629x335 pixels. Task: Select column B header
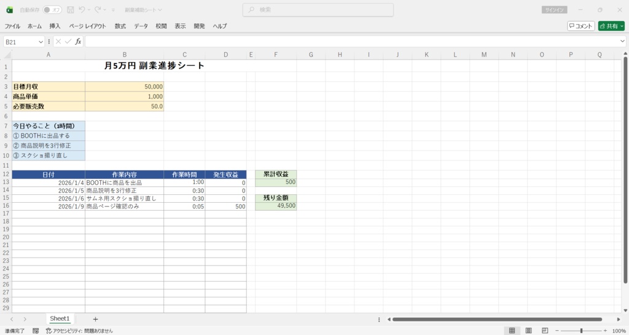click(x=124, y=55)
